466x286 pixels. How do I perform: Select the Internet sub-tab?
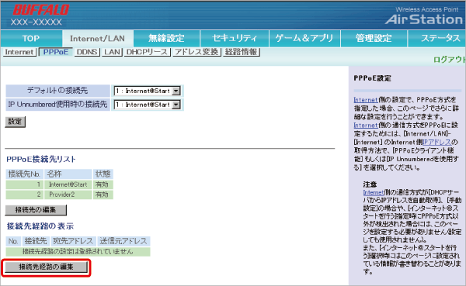click(x=19, y=52)
